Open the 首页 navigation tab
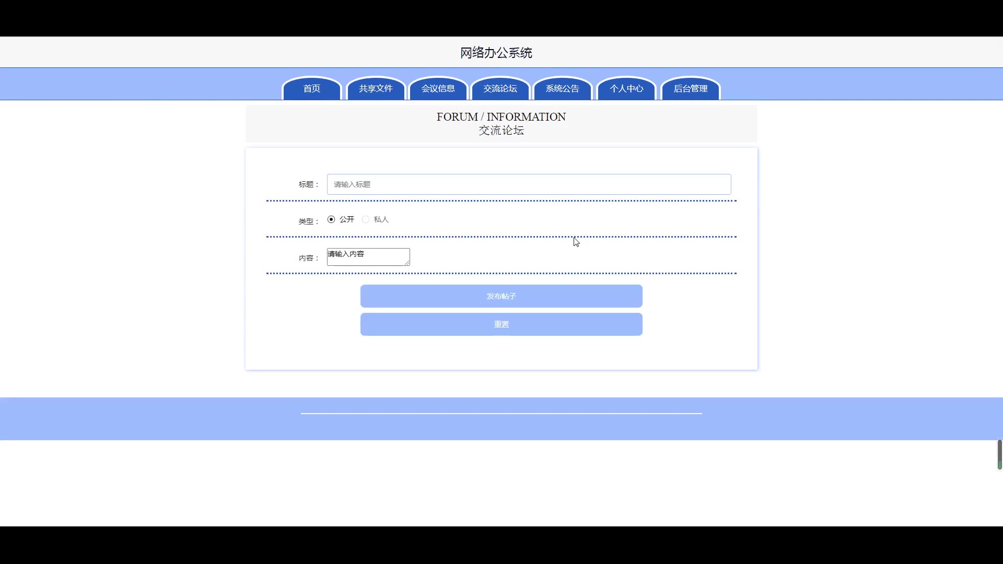Image resolution: width=1003 pixels, height=564 pixels. (x=312, y=89)
